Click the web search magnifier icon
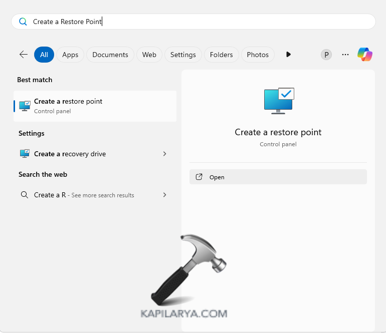This screenshot has height=333, width=386. click(24, 195)
